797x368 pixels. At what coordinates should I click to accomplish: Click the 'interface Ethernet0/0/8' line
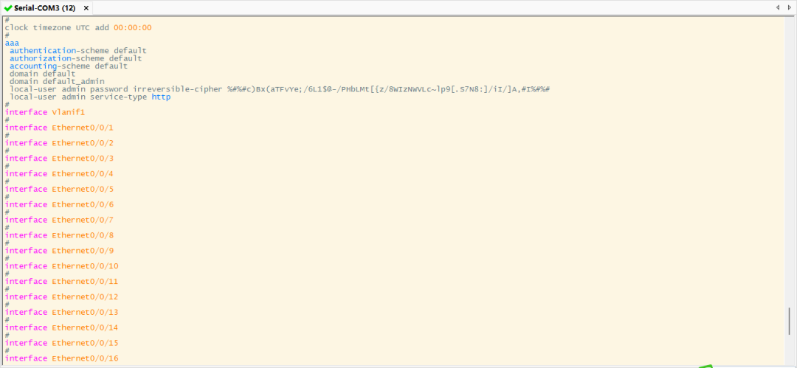coord(59,235)
